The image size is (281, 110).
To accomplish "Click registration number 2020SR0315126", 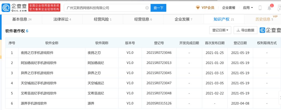I will click(x=159, y=103).
